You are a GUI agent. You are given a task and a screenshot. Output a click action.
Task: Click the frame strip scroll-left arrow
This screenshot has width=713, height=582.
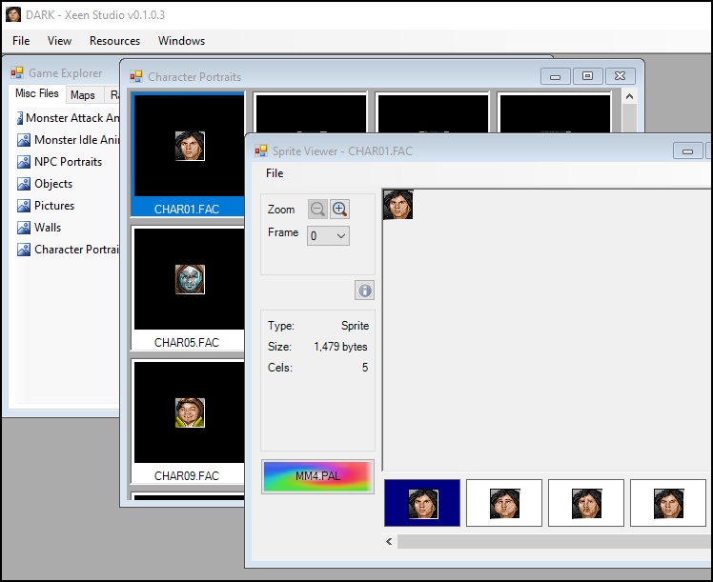click(389, 541)
